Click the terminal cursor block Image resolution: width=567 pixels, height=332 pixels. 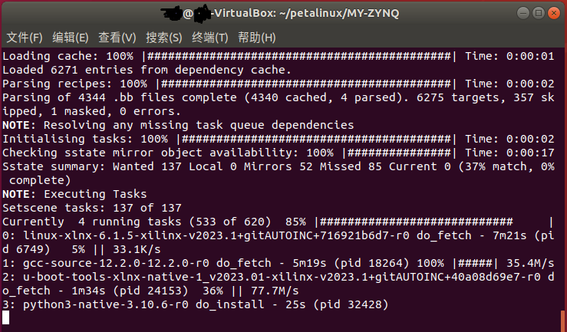[5, 318]
